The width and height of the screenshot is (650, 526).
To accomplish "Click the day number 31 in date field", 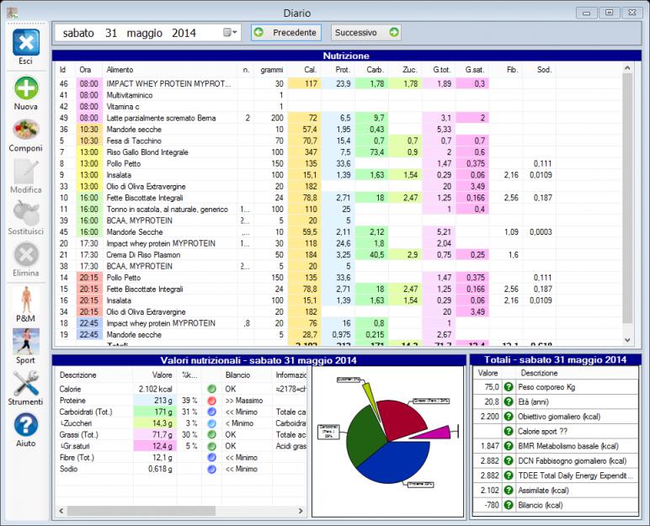I will pyautogui.click(x=111, y=33).
